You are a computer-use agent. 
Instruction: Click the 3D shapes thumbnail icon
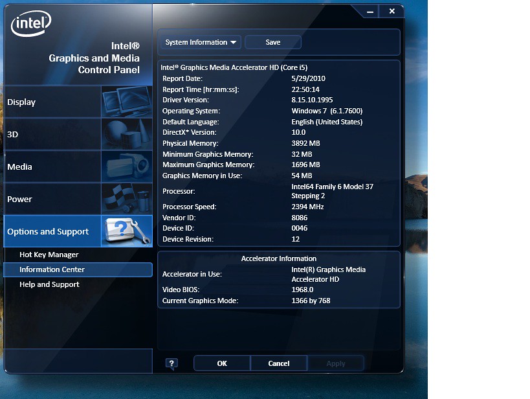tap(127, 134)
